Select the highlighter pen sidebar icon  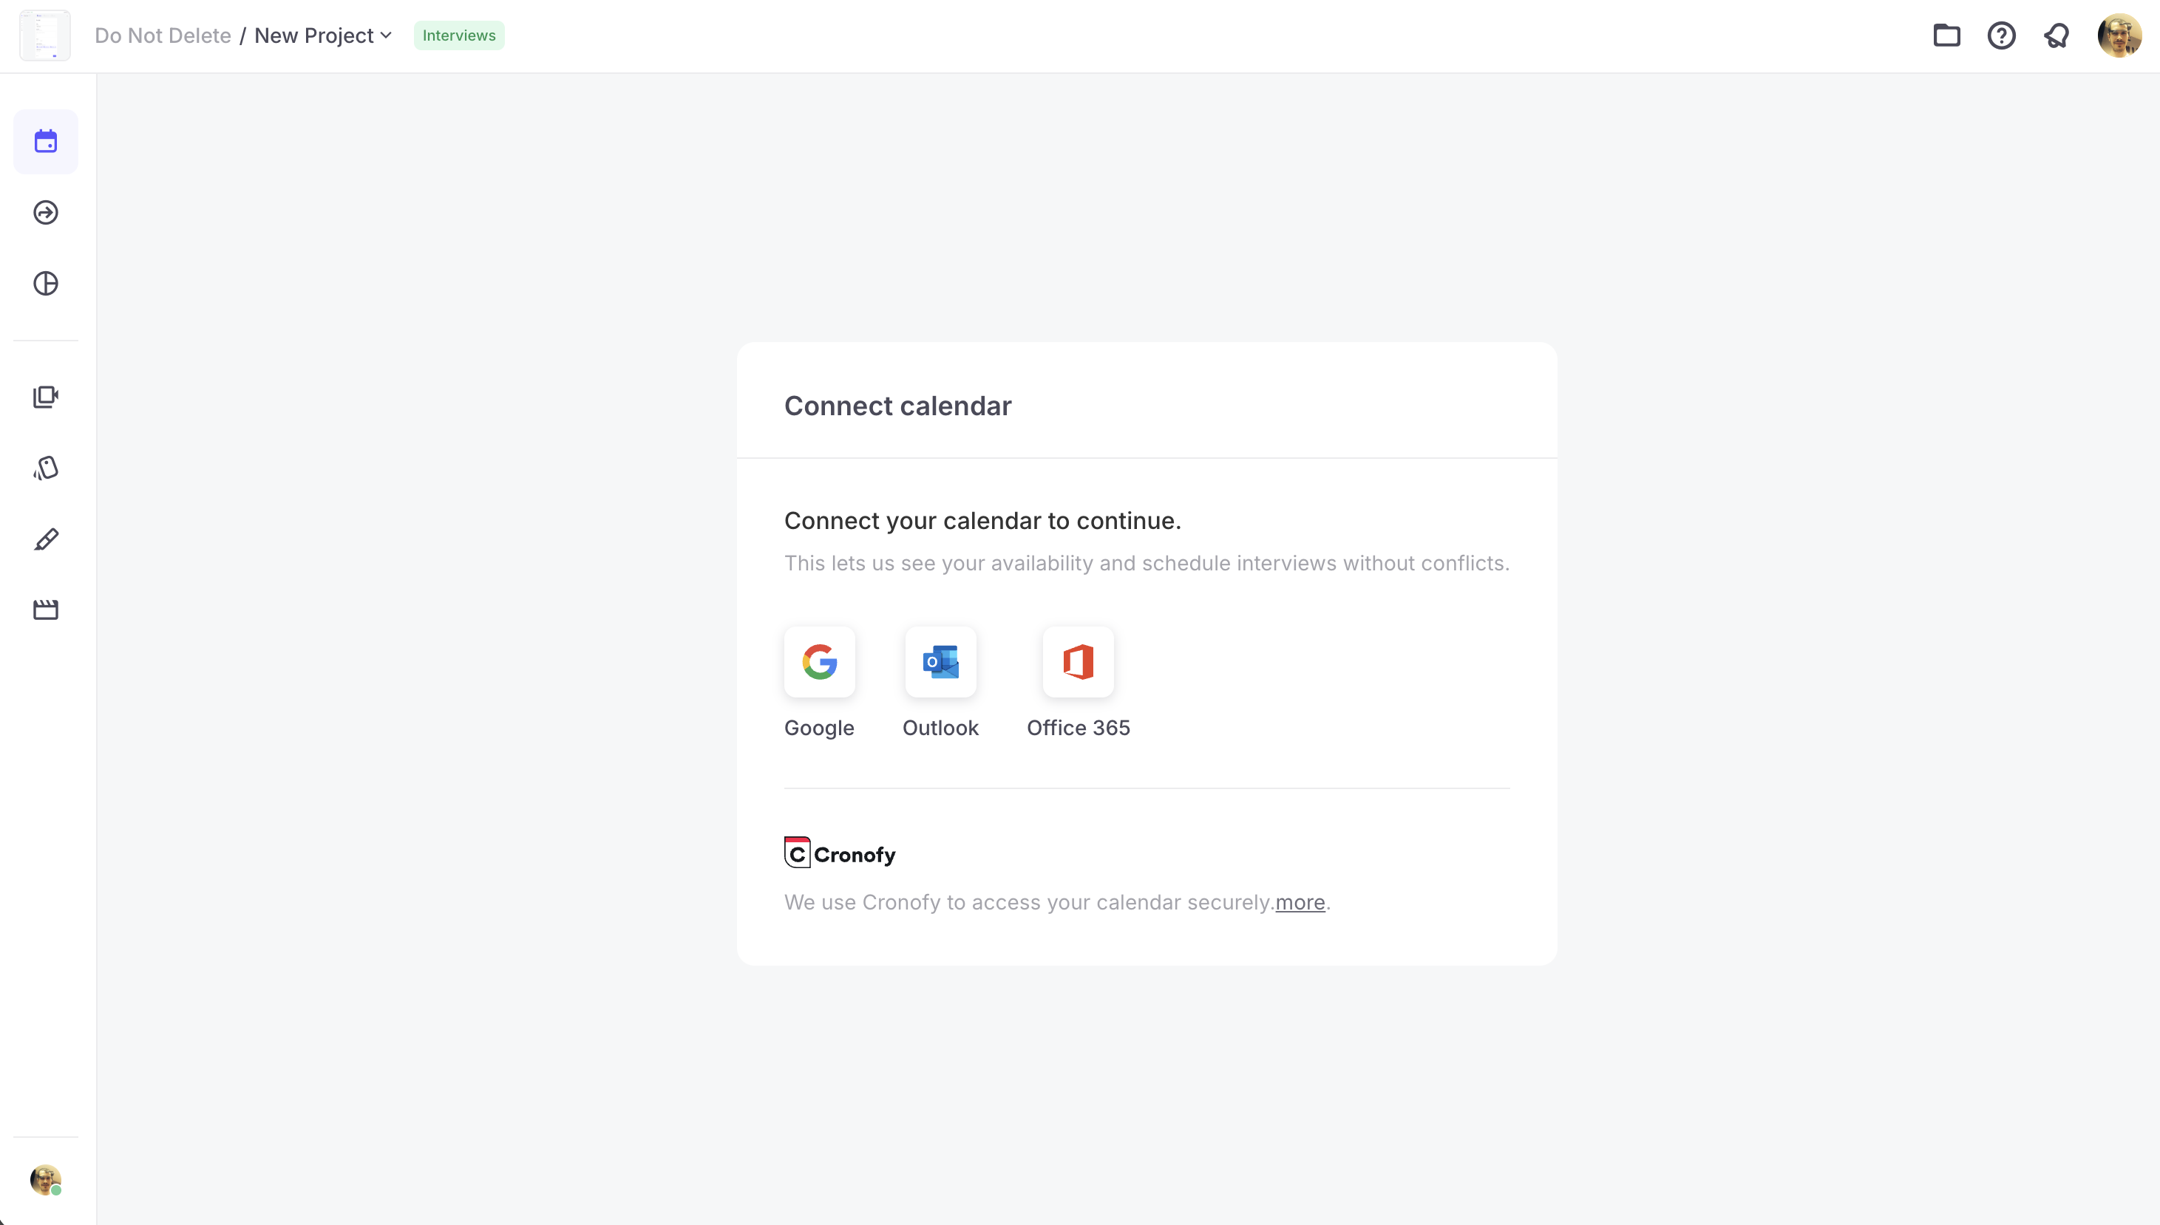coord(45,539)
